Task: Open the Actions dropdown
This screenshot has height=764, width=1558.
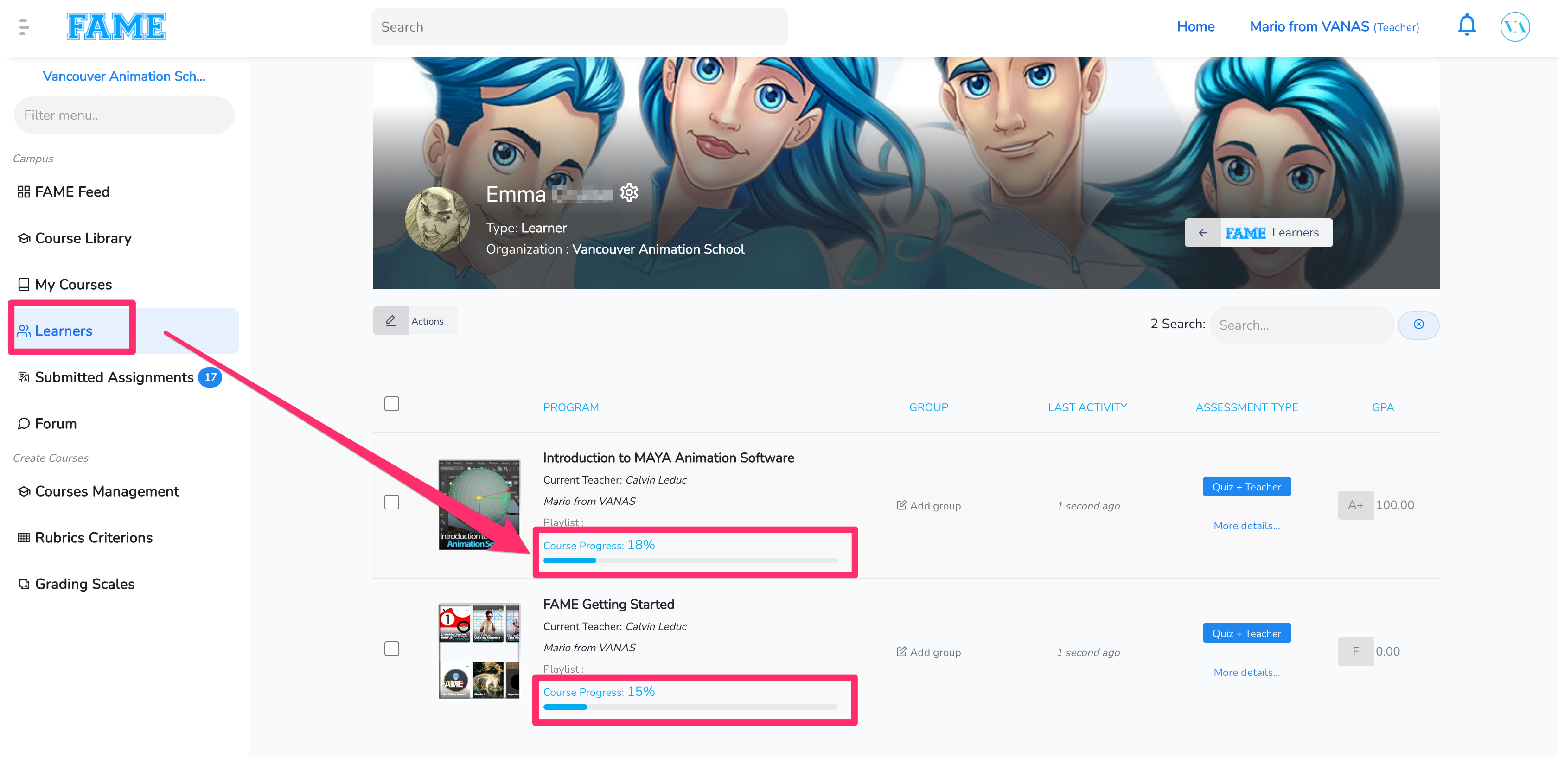Action: pyautogui.click(x=427, y=321)
